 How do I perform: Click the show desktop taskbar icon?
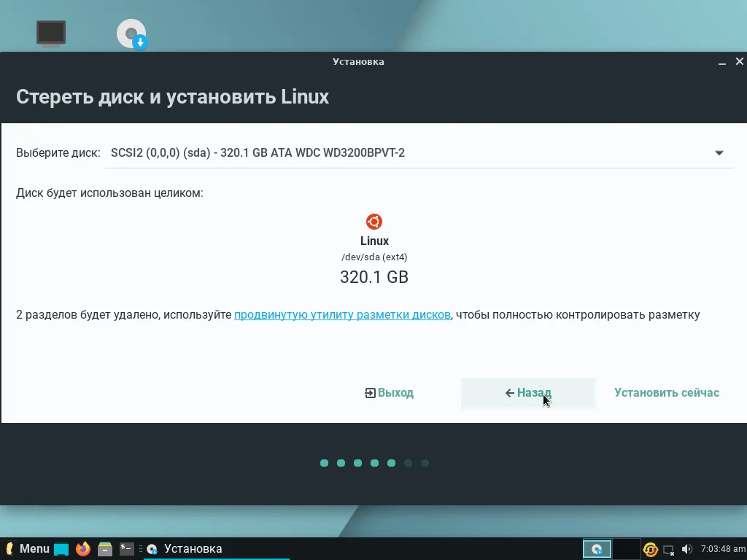pyautogui.click(x=61, y=548)
